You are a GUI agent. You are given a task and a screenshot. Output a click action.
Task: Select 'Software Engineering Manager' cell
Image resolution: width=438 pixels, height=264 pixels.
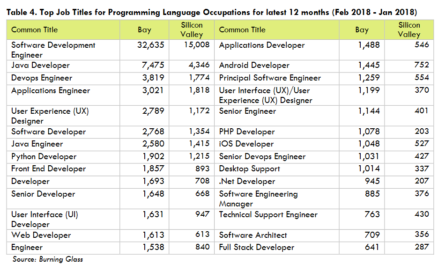click(259, 199)
